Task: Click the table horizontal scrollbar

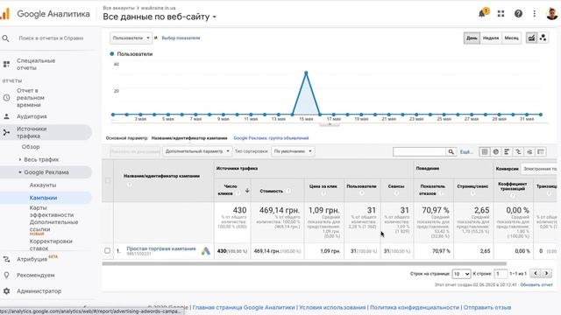Action: (304, 264)
